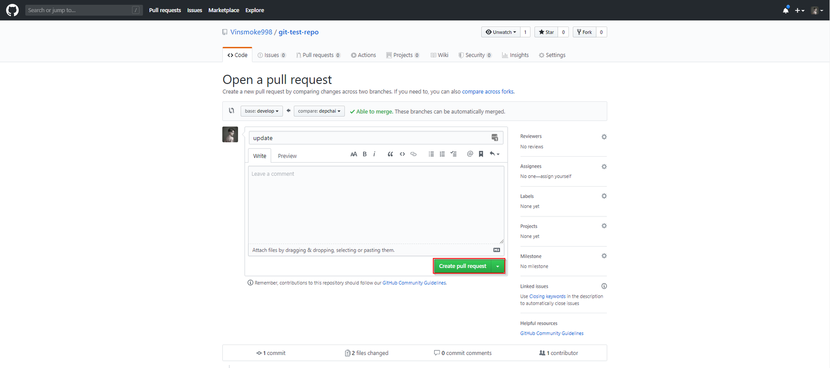
Task: Insert a link with the chain icon
Action: coord(413,154)
